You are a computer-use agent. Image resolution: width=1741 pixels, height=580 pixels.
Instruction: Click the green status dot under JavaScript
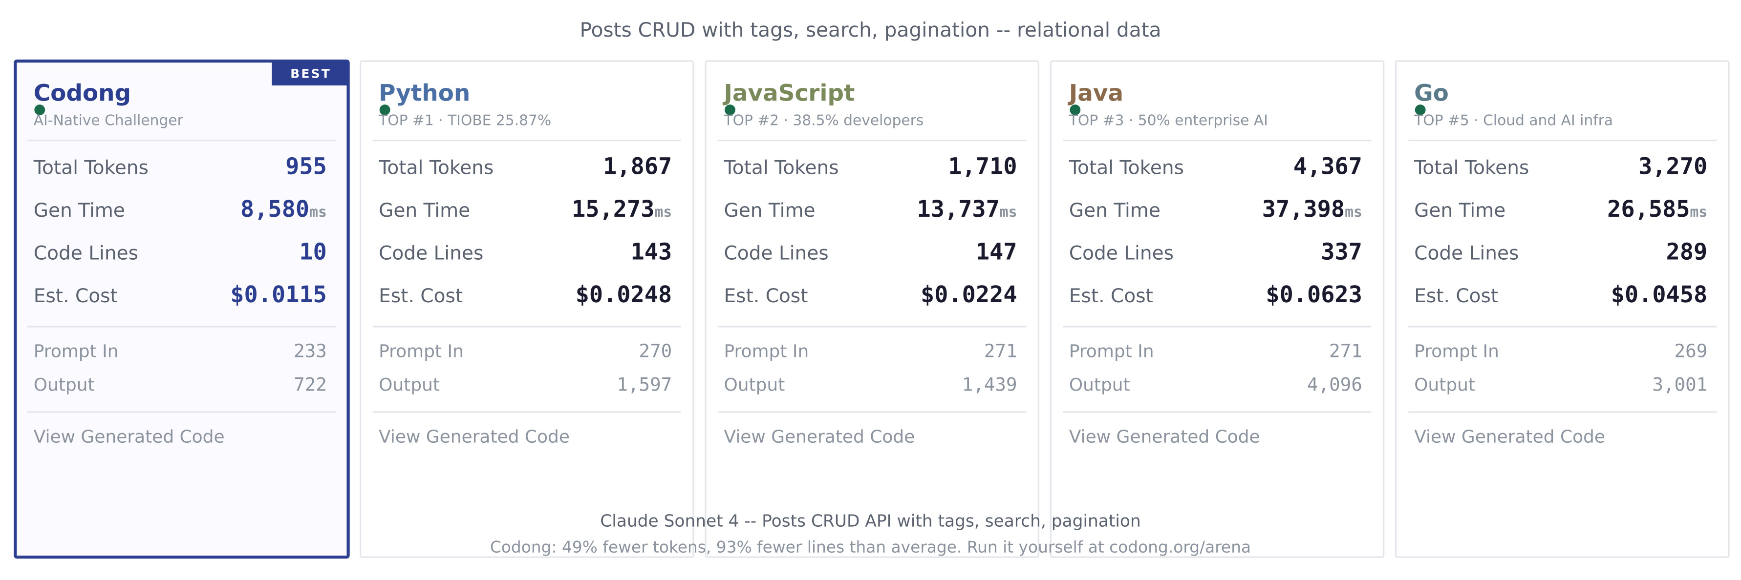click(730, 110)
